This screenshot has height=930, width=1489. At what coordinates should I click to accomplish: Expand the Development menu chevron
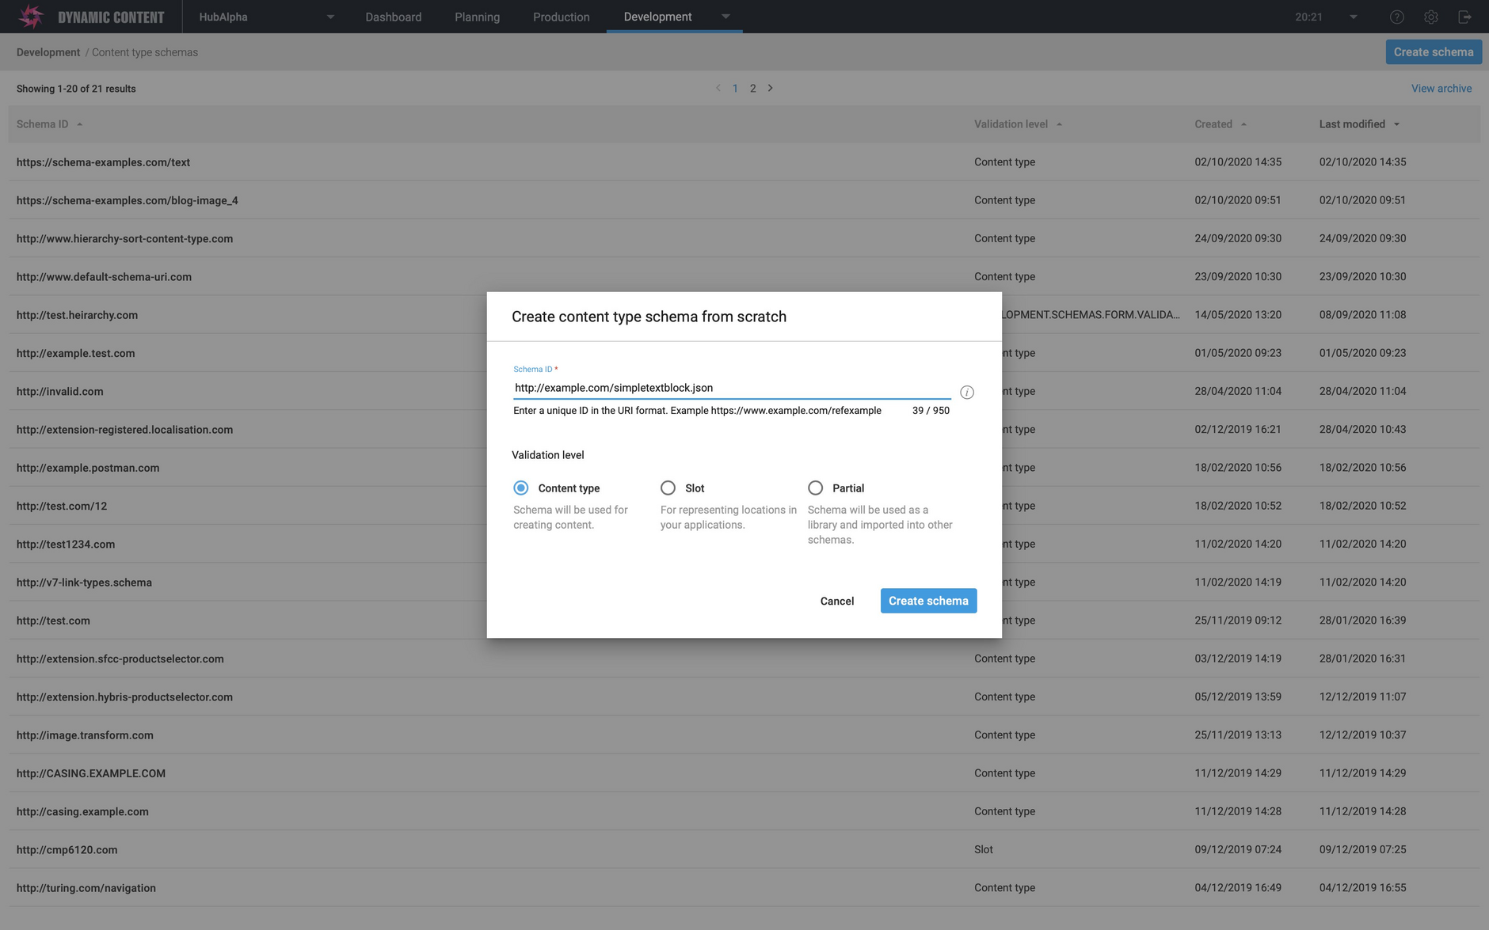725,16
